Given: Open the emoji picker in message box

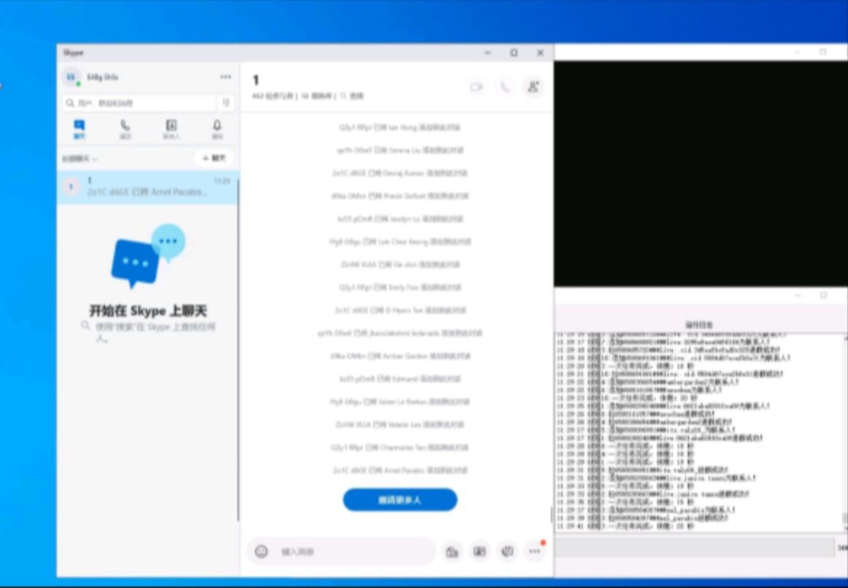Looking at the screenshot, I should click(x=262, y=552).
